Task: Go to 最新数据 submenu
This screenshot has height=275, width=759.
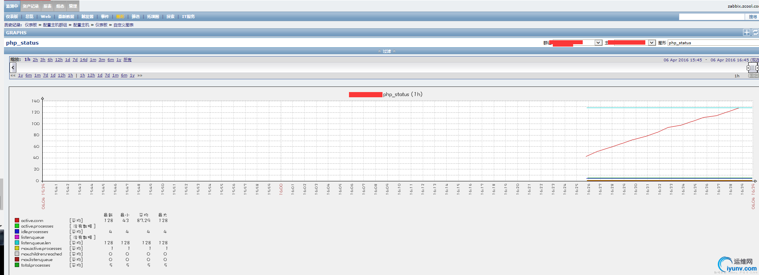Action: pos(66,17)
